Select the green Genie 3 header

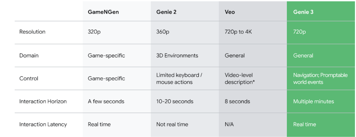[x=303, y=12]
